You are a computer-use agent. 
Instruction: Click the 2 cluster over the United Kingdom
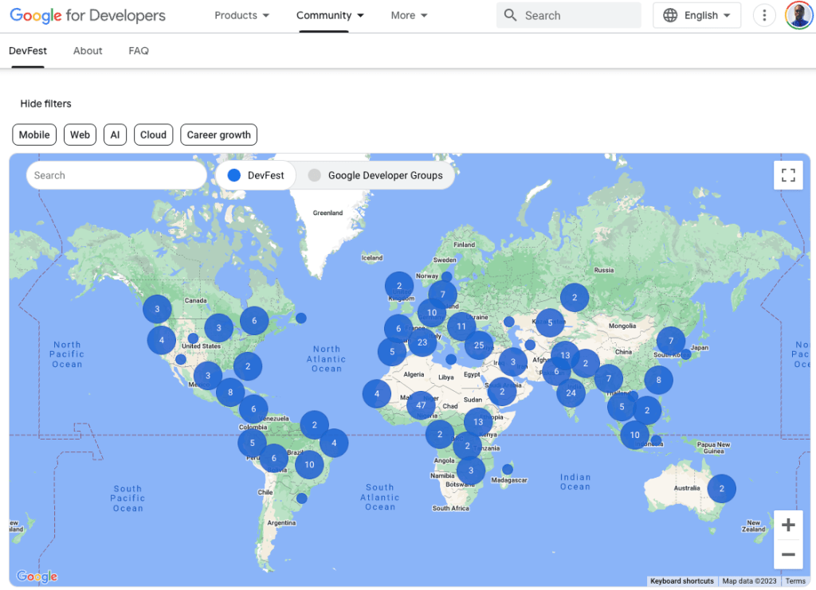pos(399,285)
